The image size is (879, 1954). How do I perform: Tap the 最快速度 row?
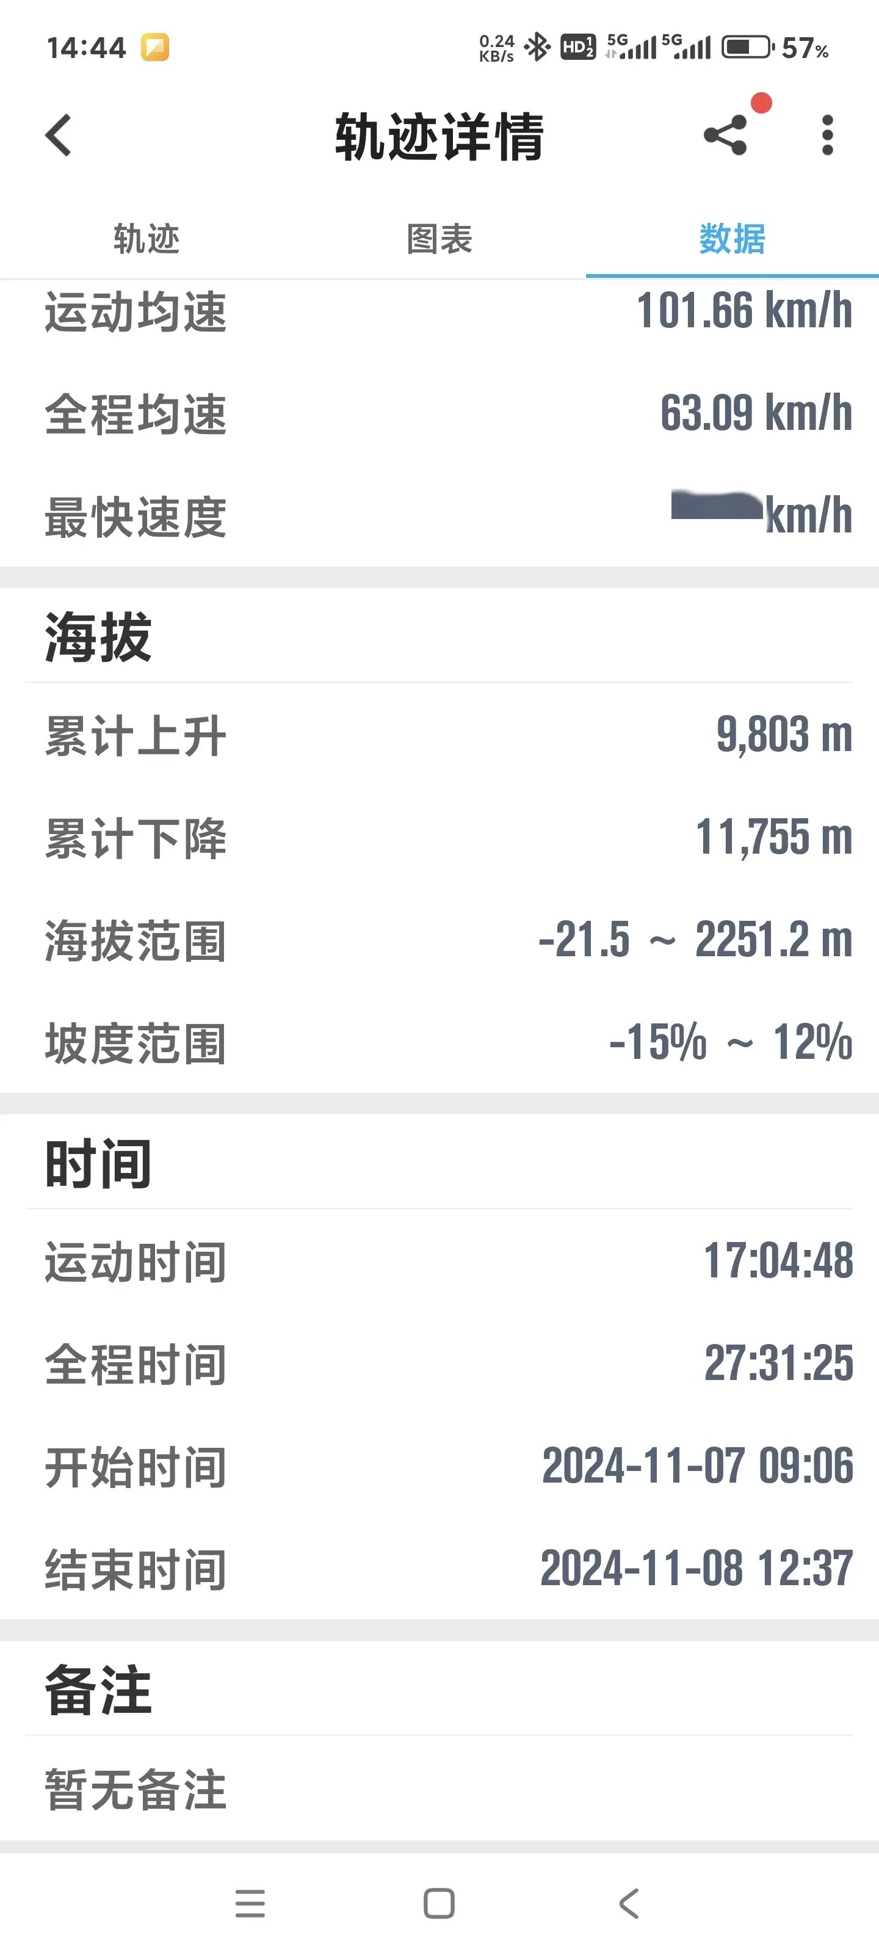point(439,516)
